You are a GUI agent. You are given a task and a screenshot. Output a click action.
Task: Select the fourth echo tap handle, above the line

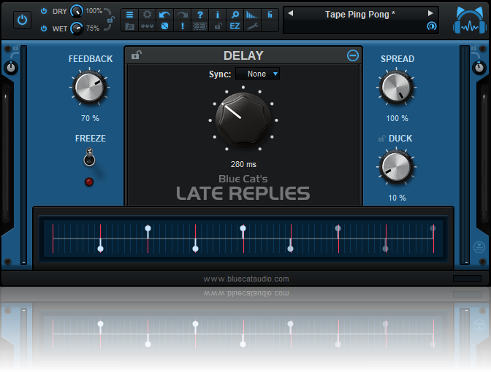click(243, 228)
